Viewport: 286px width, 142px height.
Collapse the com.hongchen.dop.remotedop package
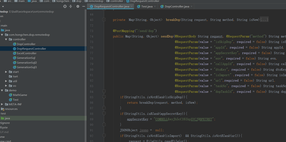[2, 35]
